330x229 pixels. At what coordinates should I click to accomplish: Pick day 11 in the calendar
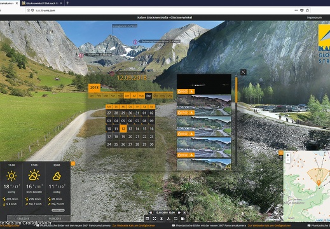point(116,128)
